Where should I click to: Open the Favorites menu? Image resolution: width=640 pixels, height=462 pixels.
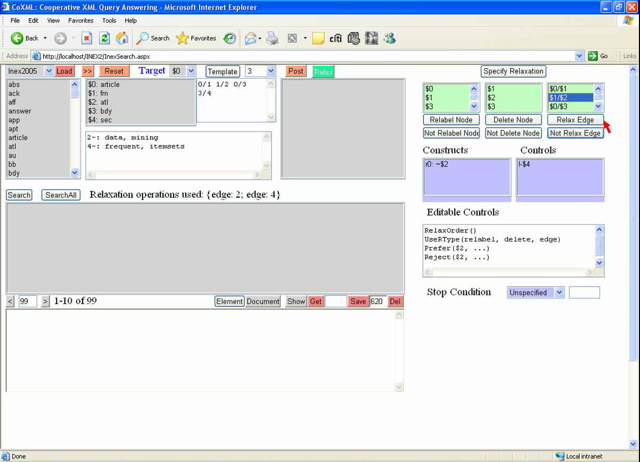pyautogui.click(x=80, y=20)
